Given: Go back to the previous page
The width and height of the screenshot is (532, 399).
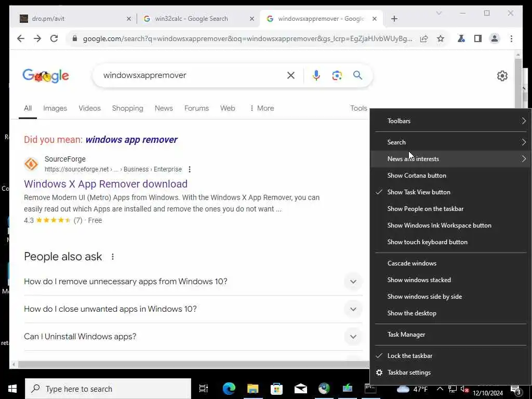Looking at the screenshot, I should 21,38.
